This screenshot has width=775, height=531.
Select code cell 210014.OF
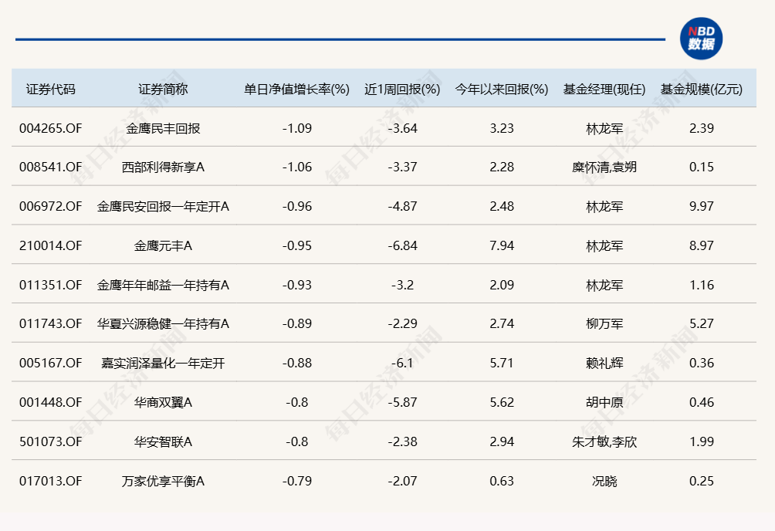[x=50, y=245]
